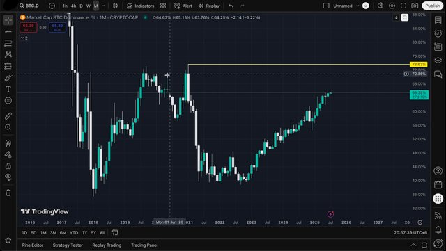Screen dimensions: 446x251
Task: Open the go to date calendar icon
Action: coord(114,232)
